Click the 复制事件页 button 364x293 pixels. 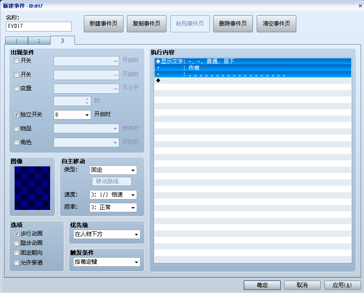pos(146,24)
